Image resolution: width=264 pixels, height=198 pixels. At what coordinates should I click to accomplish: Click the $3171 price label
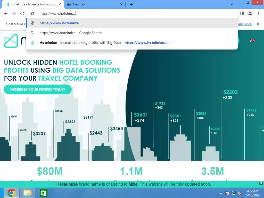[x=88, y=117]
